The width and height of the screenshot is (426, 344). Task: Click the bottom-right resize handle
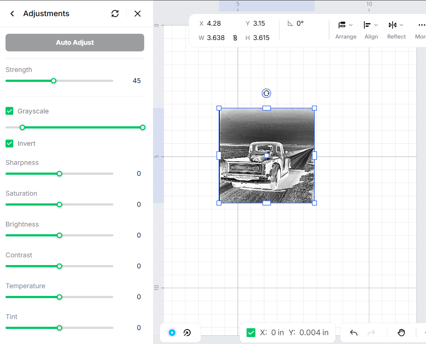click(x=314, y=203)
